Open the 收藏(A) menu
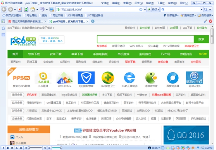Viewport: 216px width, 150px height. point(150,3)
